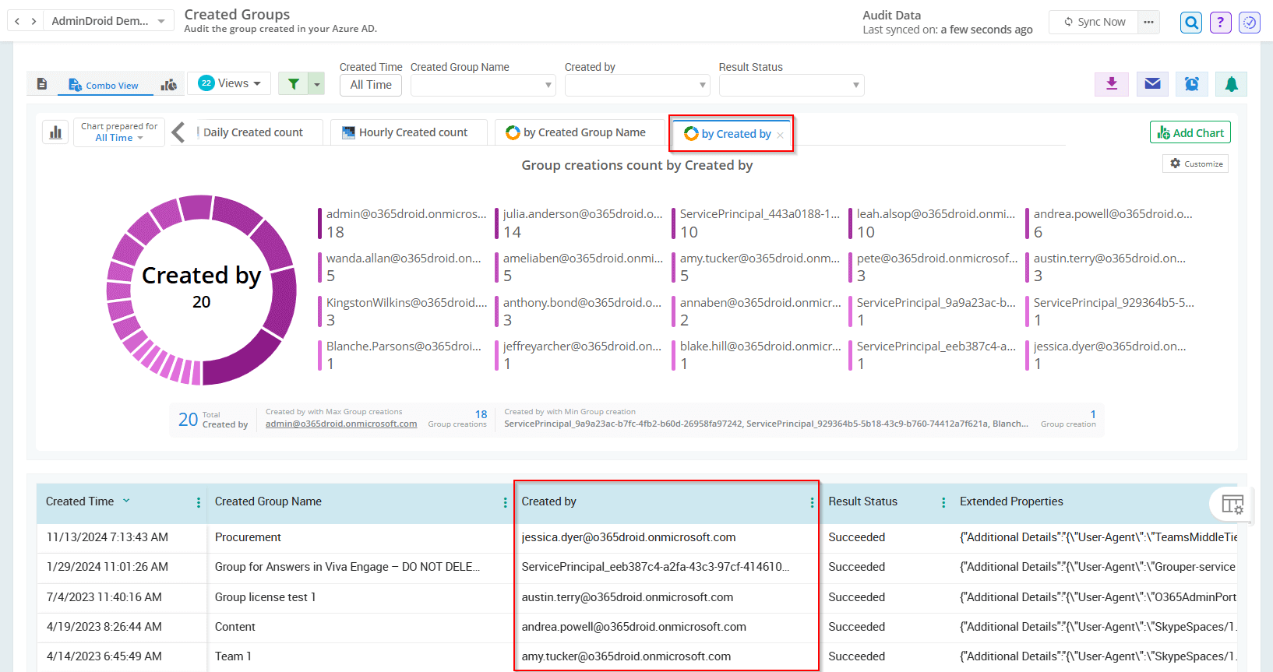
Task: Click the Add Chart button
Action: pos(1190,133)
